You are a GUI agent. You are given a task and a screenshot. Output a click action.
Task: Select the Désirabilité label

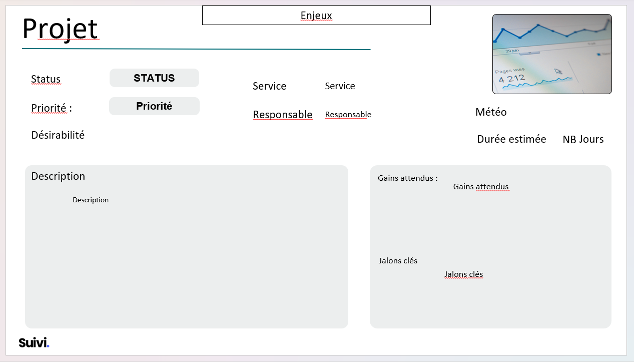pyautogui.click(x=58, y=135)
